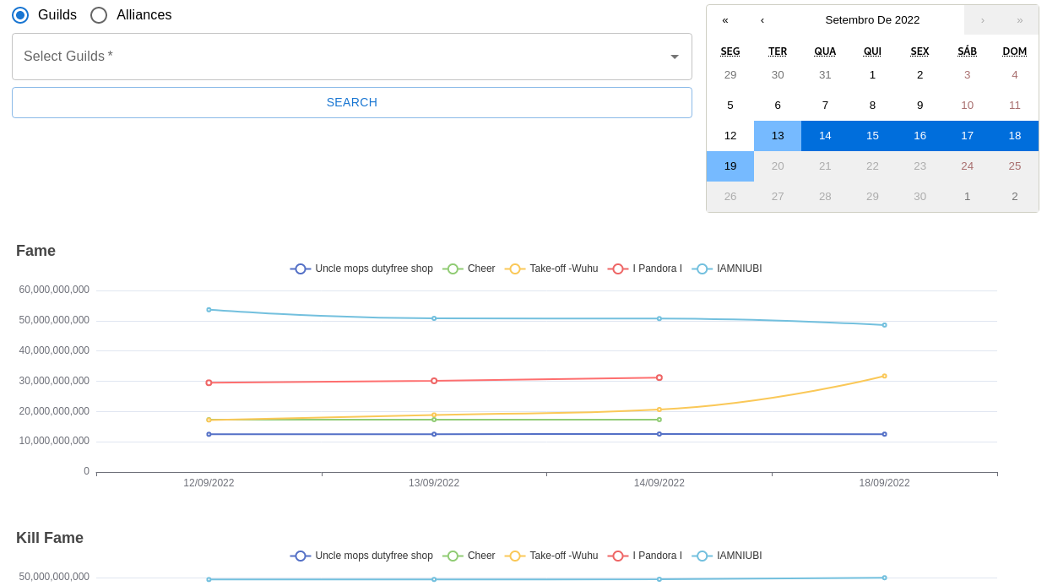Toggle I Pandora I in Kill Fame legend

[645, 556]
